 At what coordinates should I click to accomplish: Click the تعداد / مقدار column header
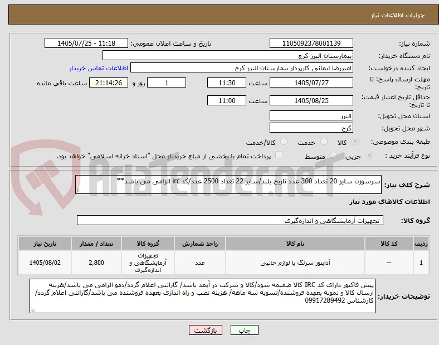tap(96, 244)
